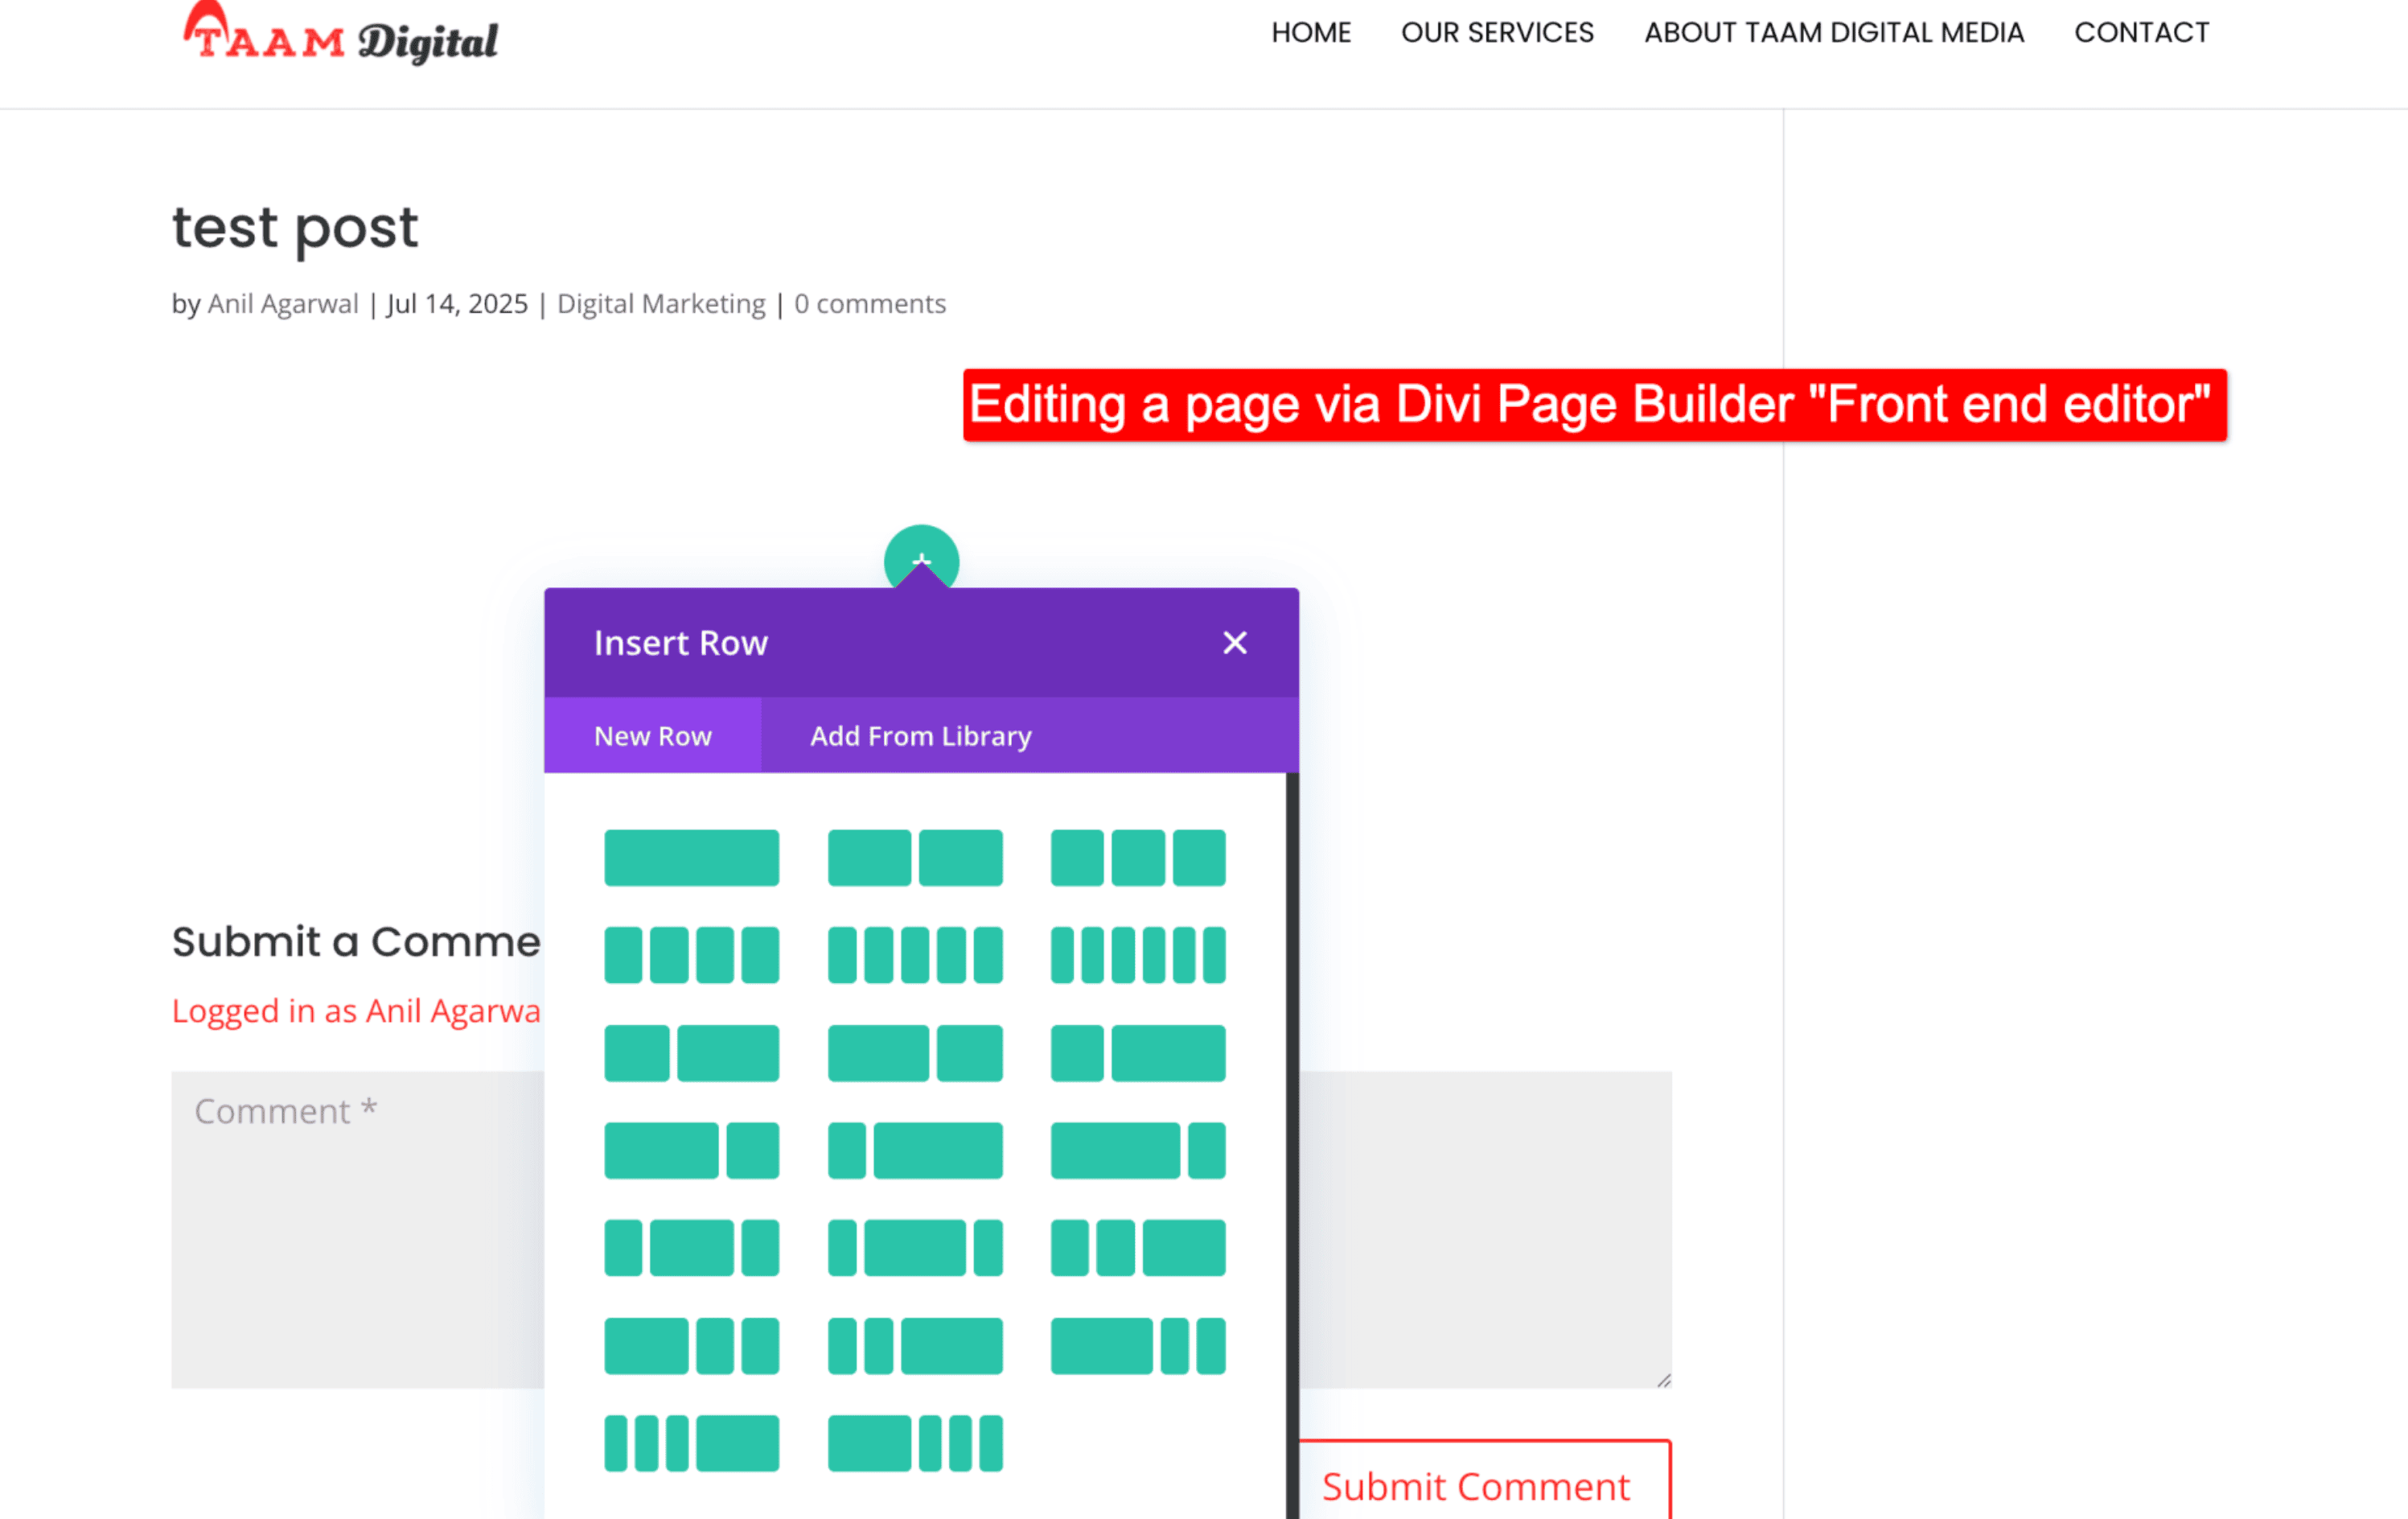This screenshot has width=2408, height=1519.
Task: Pick the 3/5 + 1/5 + 1/5 layout
Action: coord(1138,1346)
